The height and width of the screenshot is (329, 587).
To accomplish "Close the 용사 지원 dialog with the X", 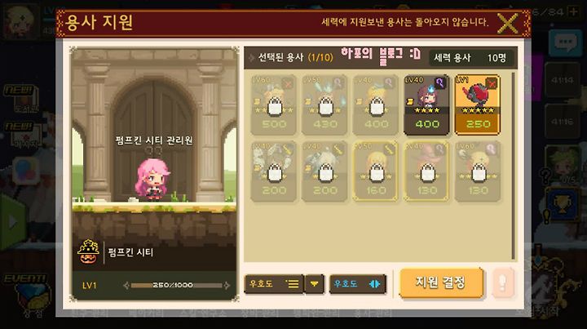I will click(x=508, y=23).
